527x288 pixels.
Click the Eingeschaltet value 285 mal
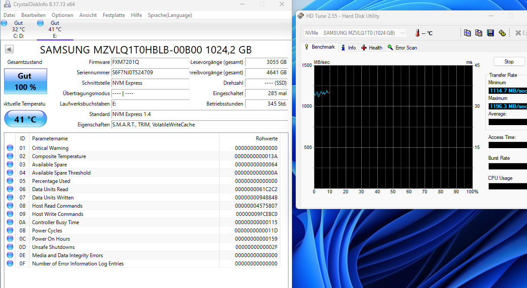coord(266,93)
